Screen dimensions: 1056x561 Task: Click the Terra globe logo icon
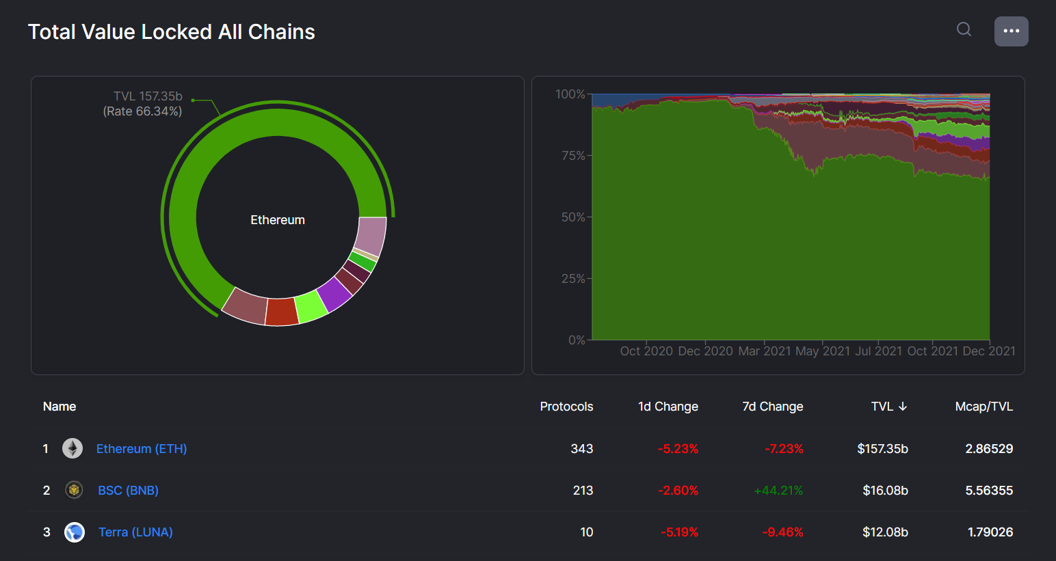74,532
